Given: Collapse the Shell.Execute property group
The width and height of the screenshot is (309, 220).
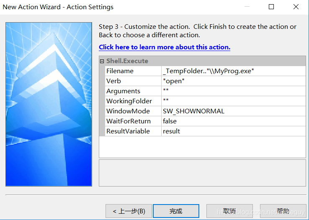Looking at the screenshot, I should (x=102, y=61).
